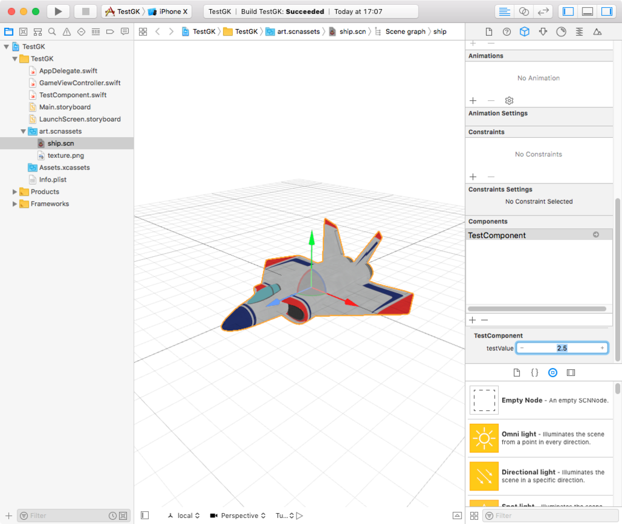The image size is (622, 524).
Task: Open TestComponent.swift
Action: coord(73,95)
